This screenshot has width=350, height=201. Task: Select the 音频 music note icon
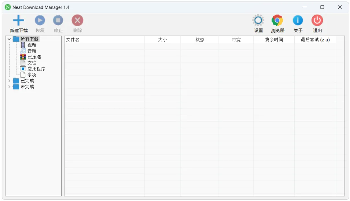(x=23, y=51)
